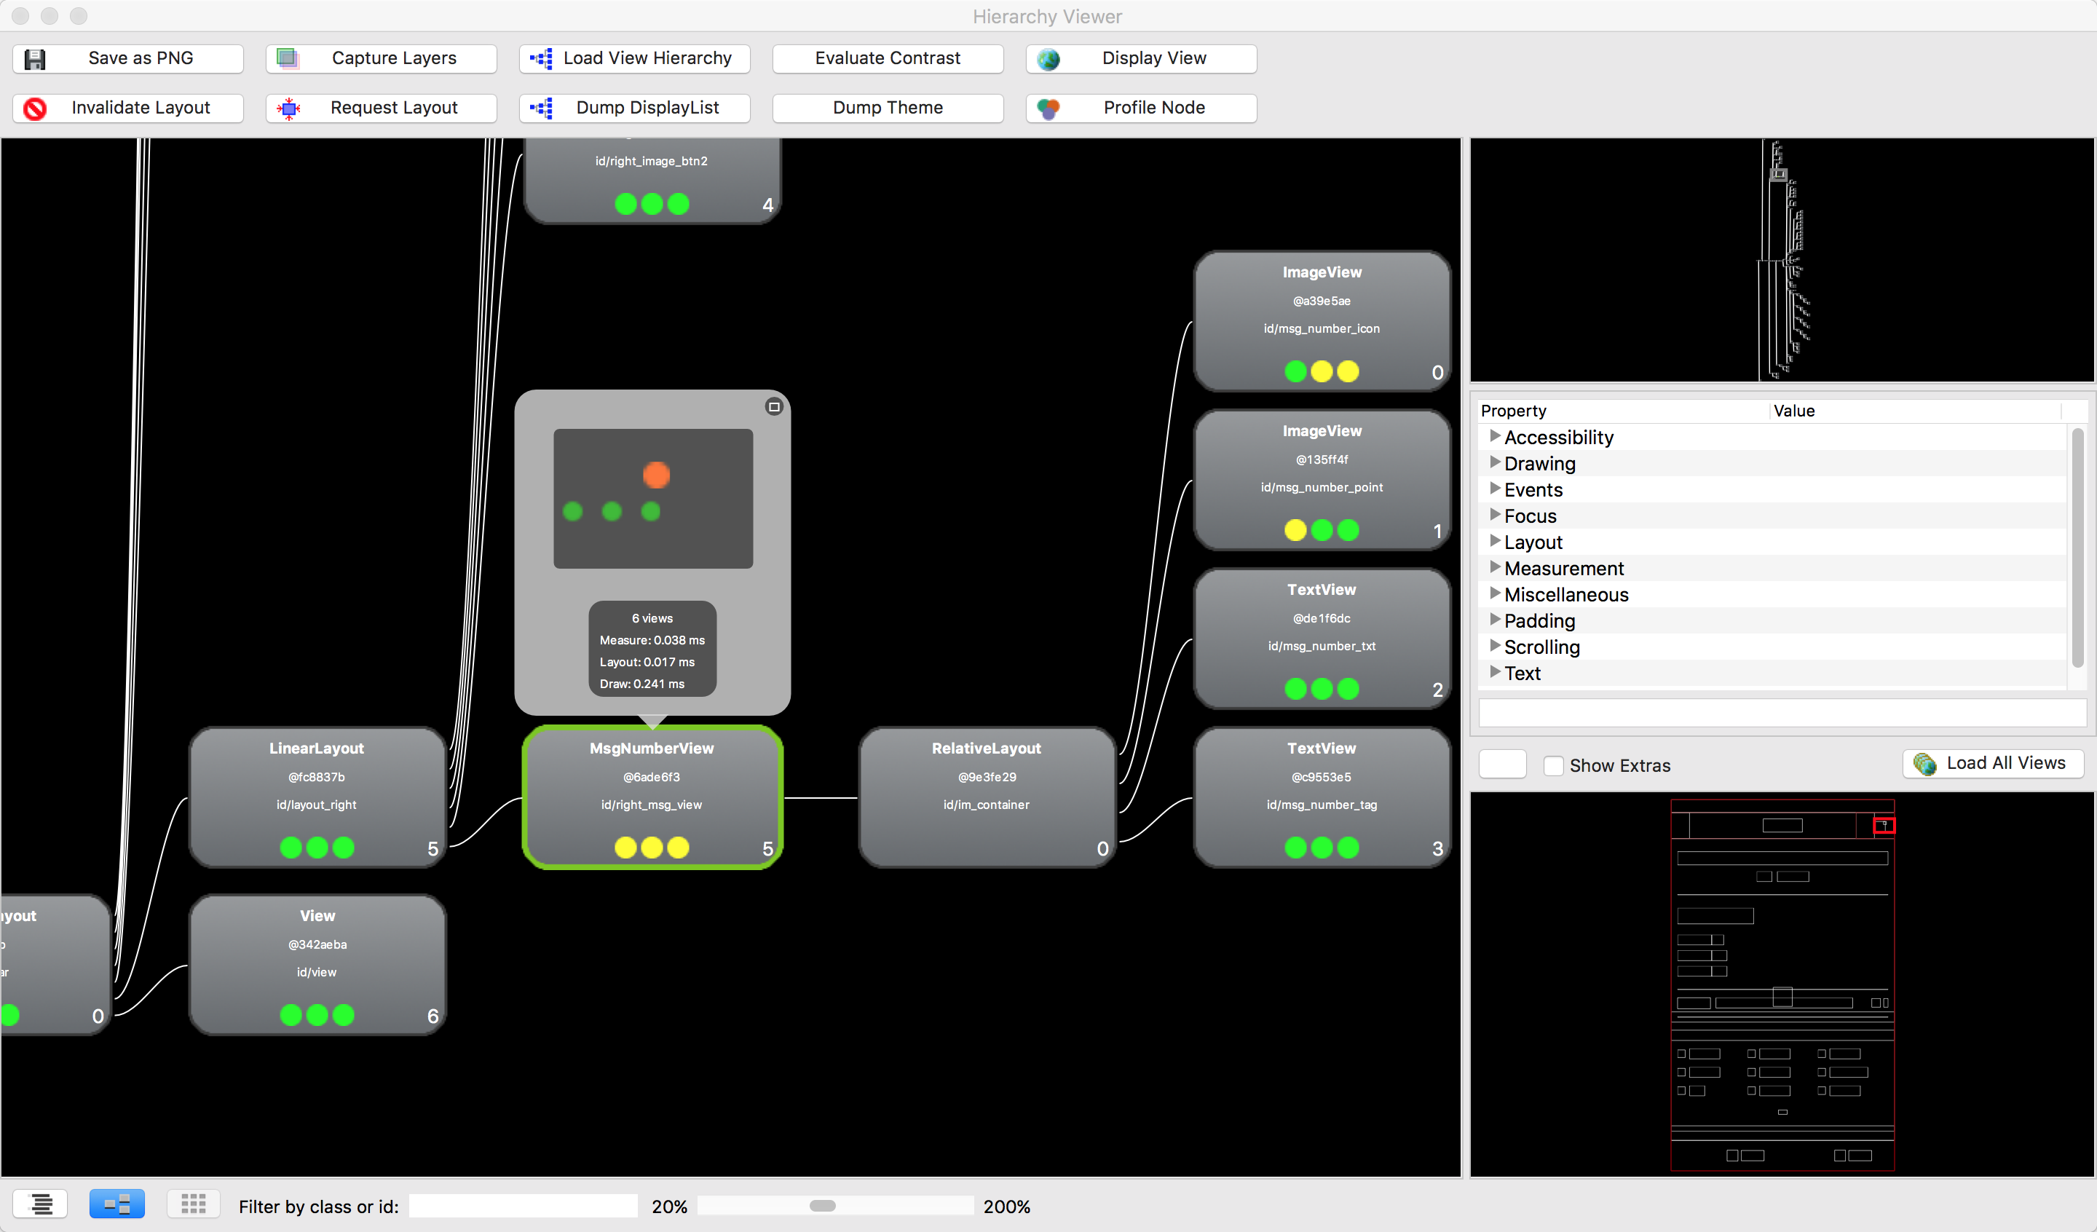The image size is (2097, 1232).
Task: Expand the Scrolling property group
Action: click(x=1496, y=646)
